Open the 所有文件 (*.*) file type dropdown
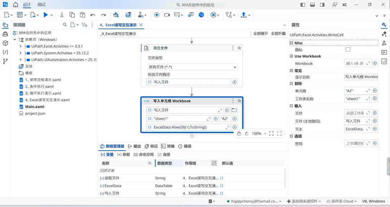Viewport: 390px width, 207px height. pos(192,67)
